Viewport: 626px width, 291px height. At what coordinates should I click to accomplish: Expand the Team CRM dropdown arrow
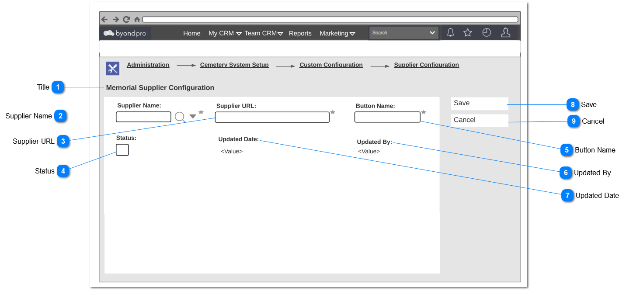point(281,34)
